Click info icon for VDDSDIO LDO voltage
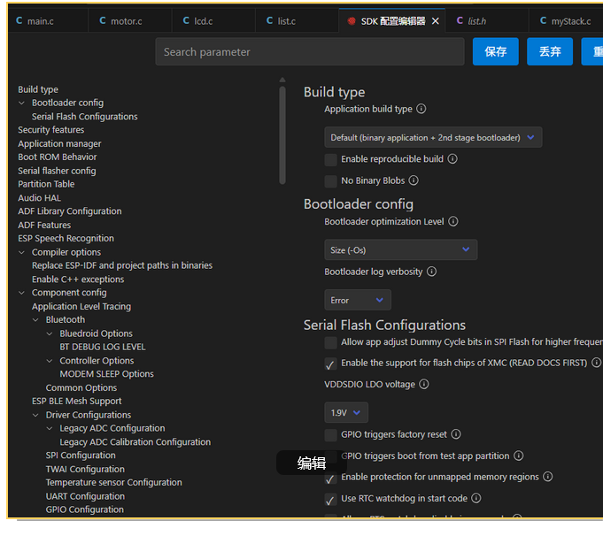 pyautogui.click(x=424, y=384)
